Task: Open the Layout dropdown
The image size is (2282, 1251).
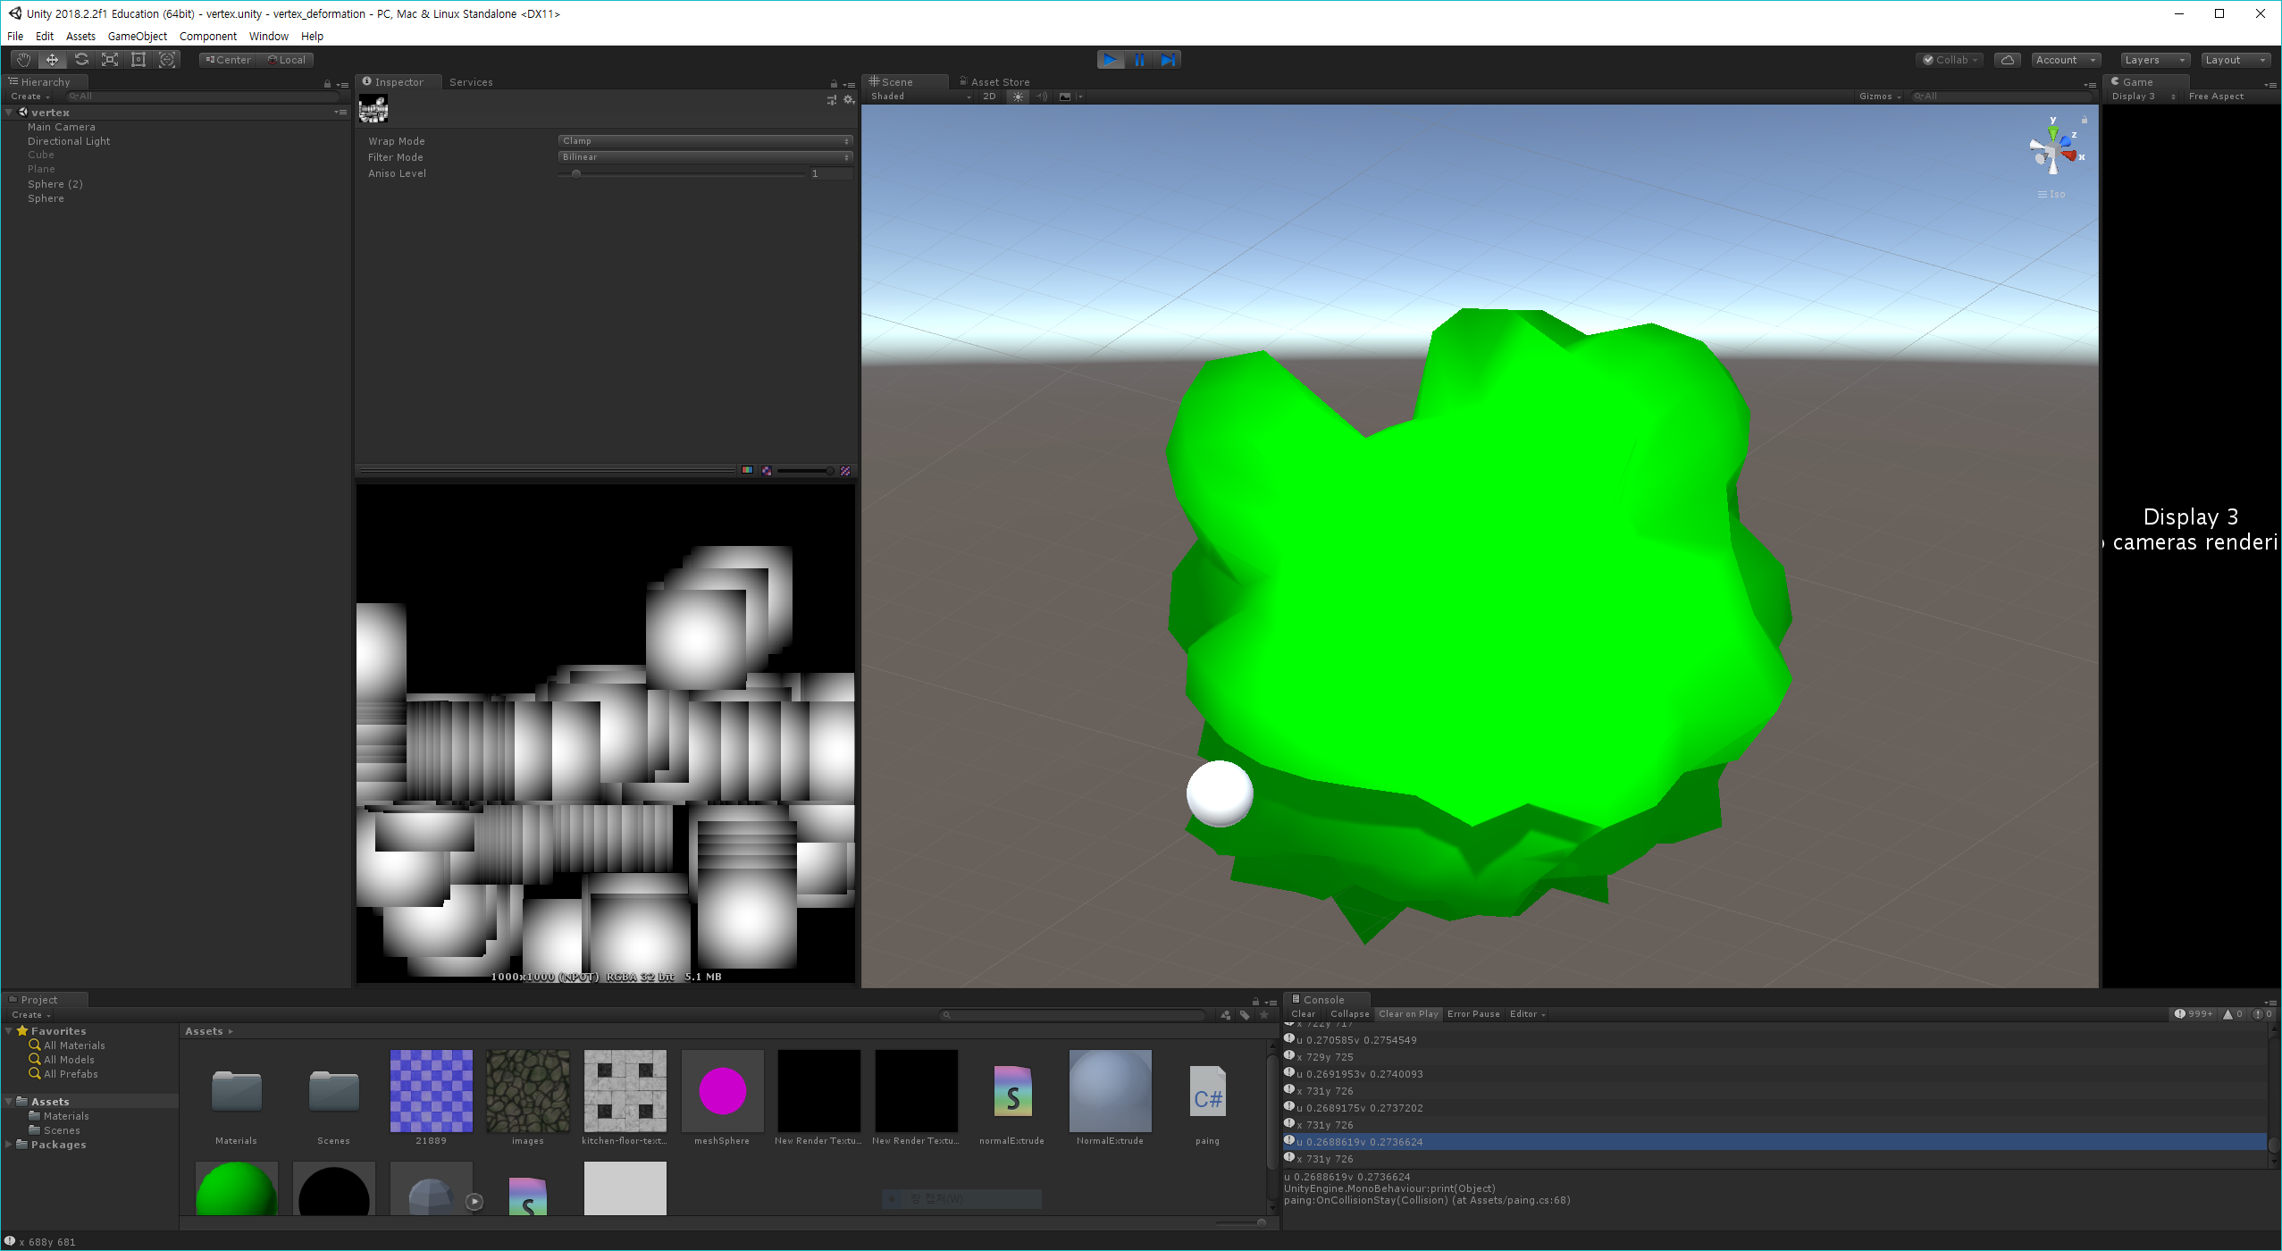Action: (2236, 60)
